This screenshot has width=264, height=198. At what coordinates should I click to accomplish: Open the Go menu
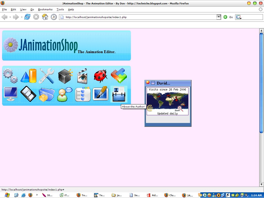(32, 10)
